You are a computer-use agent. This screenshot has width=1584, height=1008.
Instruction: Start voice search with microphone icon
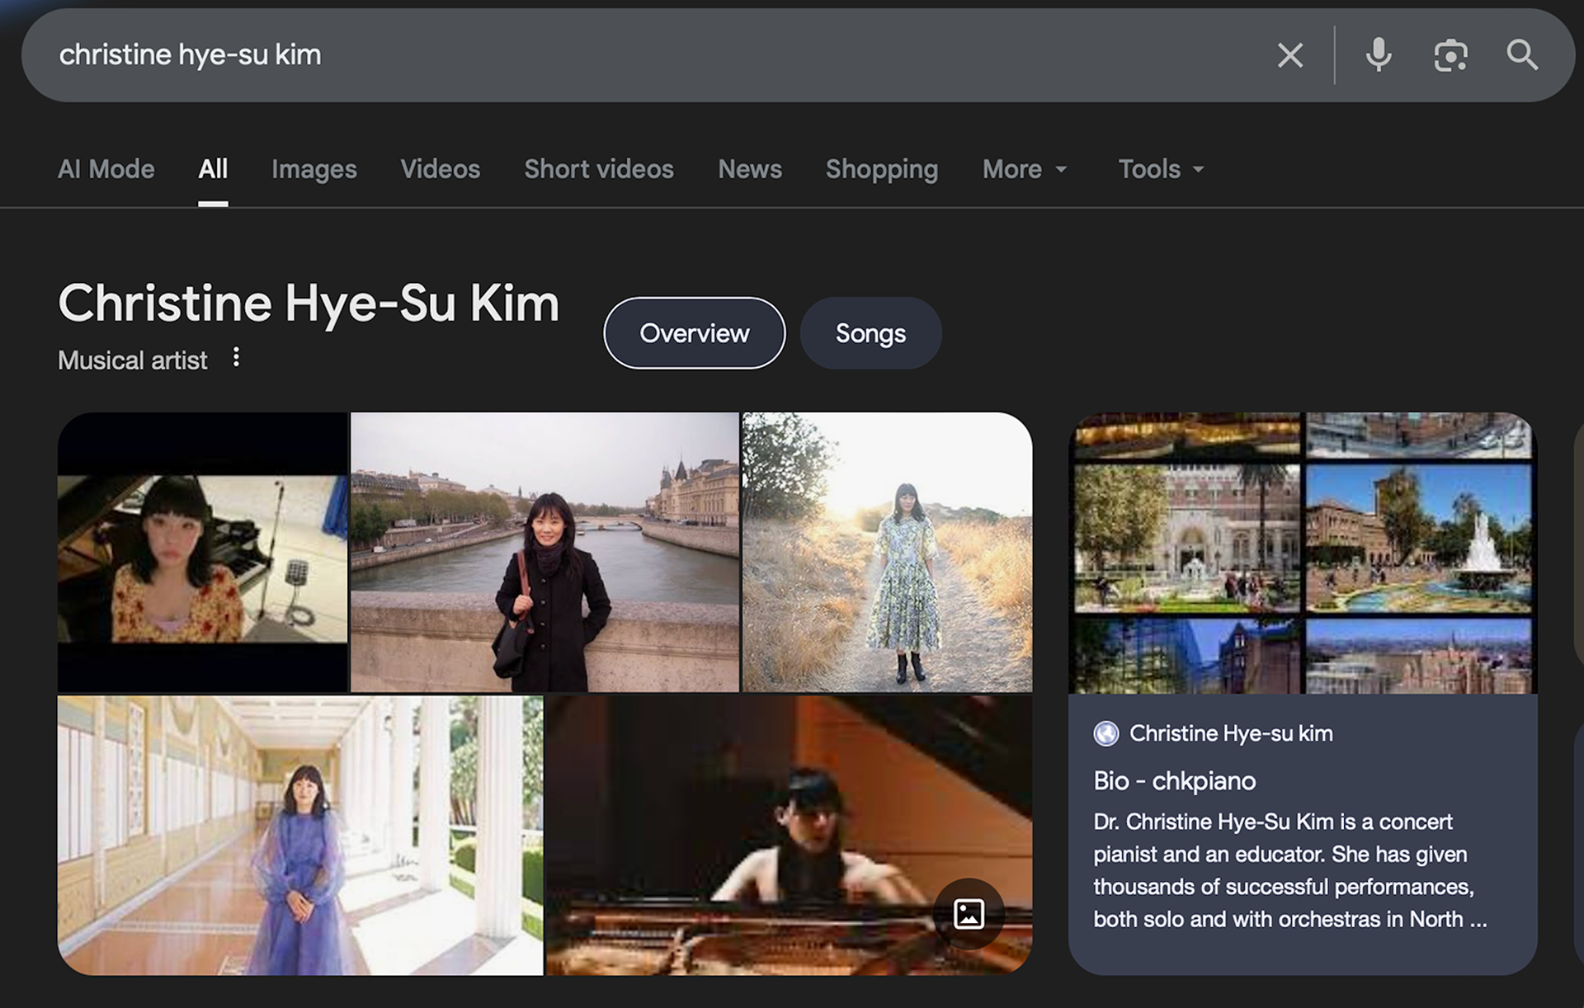click(1378, 55)
